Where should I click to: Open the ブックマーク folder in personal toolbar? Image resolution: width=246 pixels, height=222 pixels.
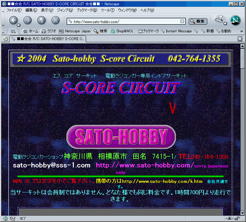(x=148, y=31)
